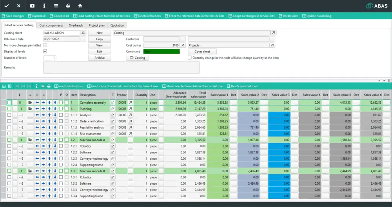Click left indent arrow in Feasibility analysis row

[x=37, y=128]
